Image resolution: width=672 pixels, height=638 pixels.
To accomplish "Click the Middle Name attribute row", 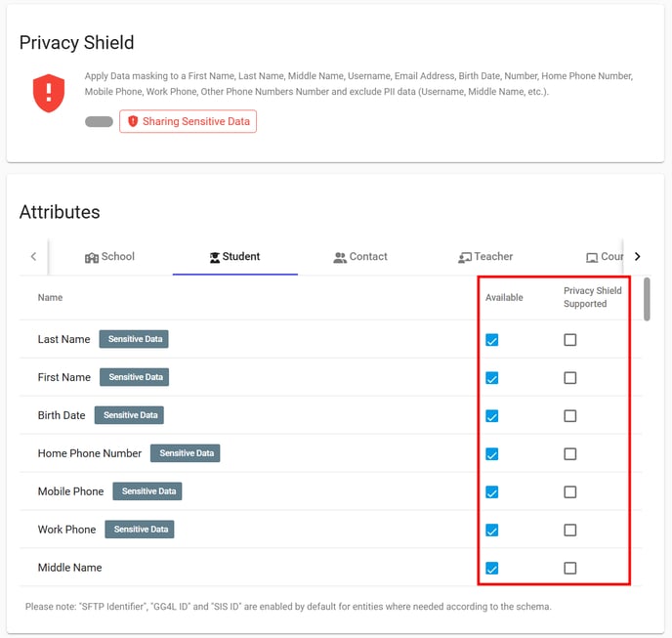I will pos(70,568).
